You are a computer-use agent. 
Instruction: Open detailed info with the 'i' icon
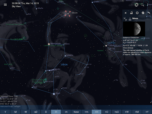click(x=143, y=13)
